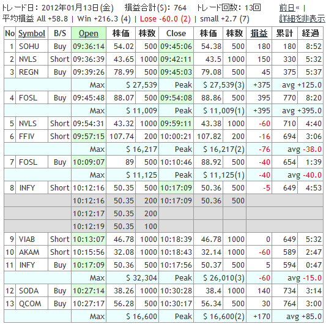This screenshot has width=326, height=324.
Task: Click avg -38.0 summary cell
Action: (297, 149)
